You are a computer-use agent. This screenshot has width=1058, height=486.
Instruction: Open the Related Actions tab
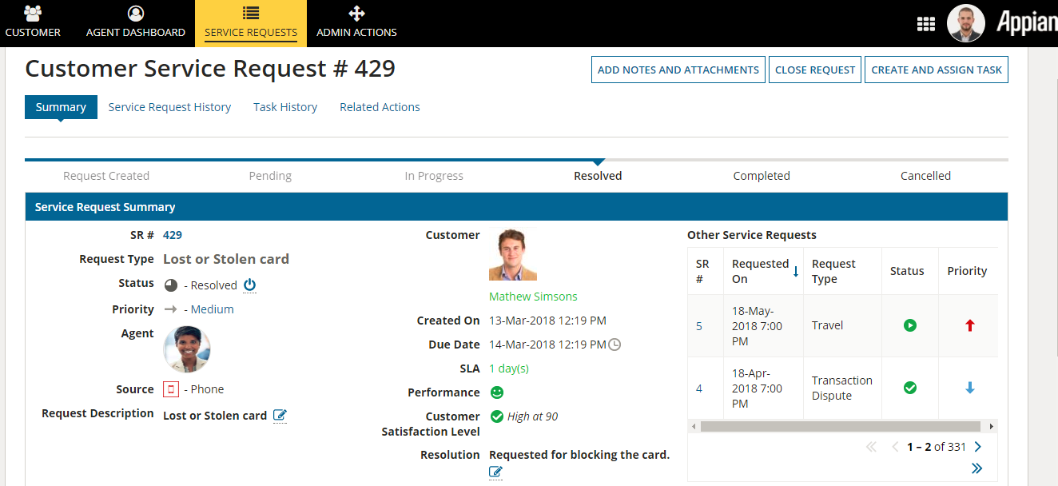tap(380, 107)
